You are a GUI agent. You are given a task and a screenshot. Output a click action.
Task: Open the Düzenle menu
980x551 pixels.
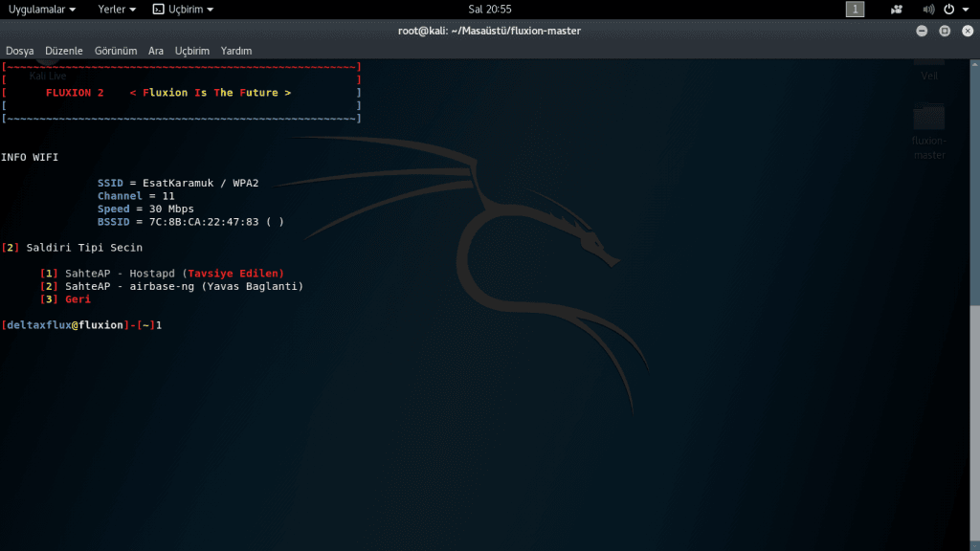64,51
